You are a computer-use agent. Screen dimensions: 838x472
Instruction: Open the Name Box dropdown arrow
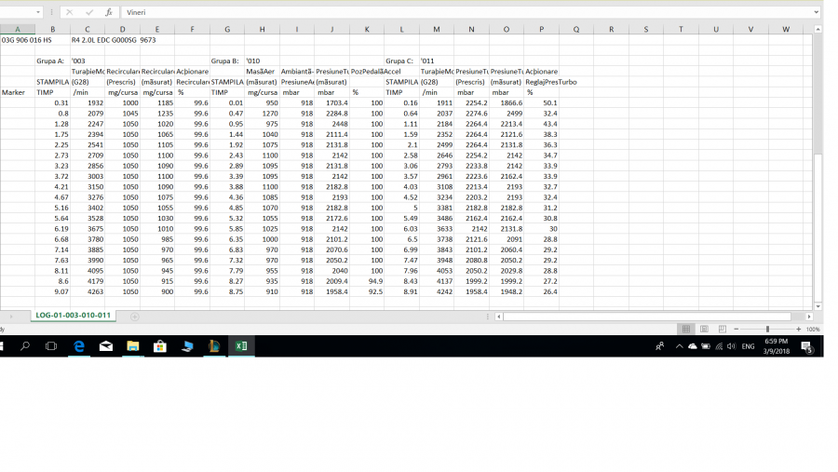point(38,13)
